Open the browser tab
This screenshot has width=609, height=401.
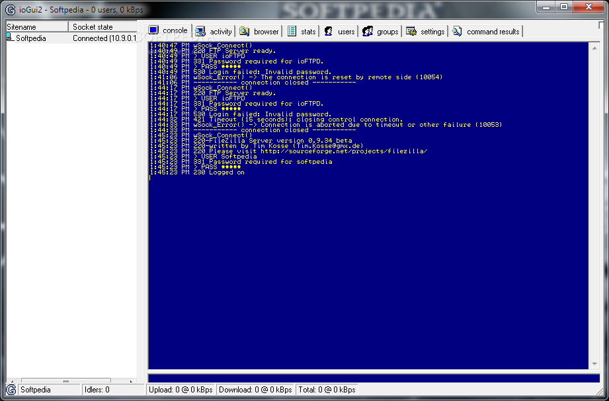pos(259,32)
